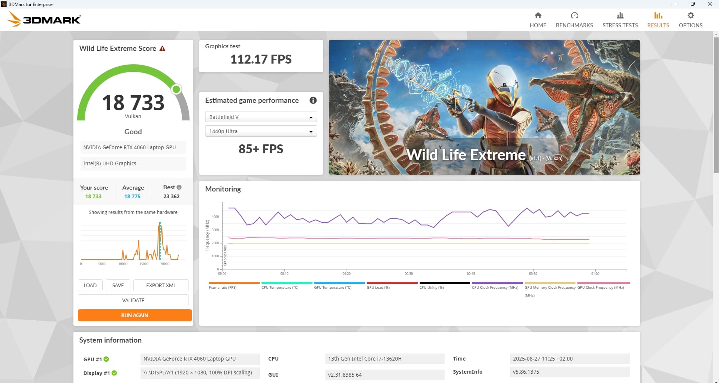Open the Options gear icon
Screen dimensions: 719x383
point(691,15)
